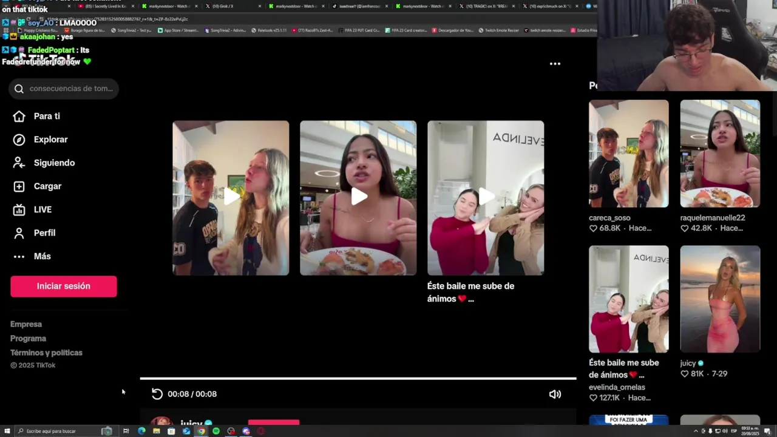Show hidden system tray icons
This screenshot has height=437, width=777.
(696, 431)
